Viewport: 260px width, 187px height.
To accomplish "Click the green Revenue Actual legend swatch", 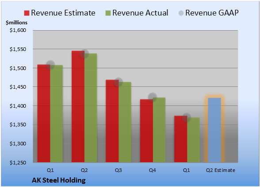I will tap(108, 13).
